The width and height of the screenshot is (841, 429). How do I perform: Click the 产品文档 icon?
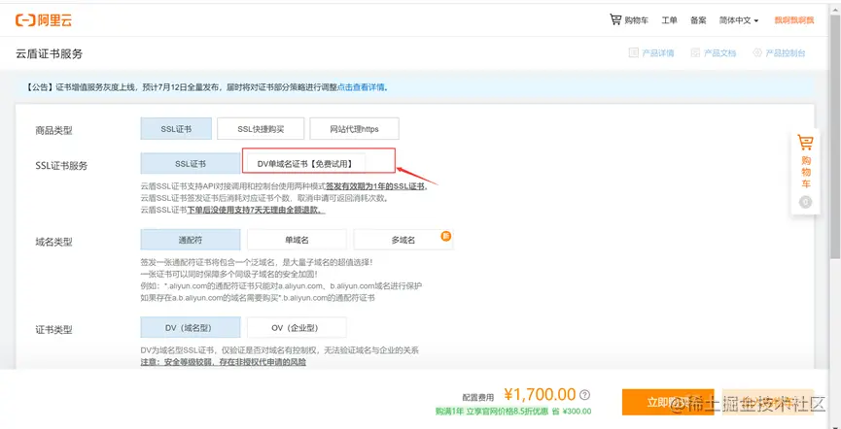[x=696, y=52]
